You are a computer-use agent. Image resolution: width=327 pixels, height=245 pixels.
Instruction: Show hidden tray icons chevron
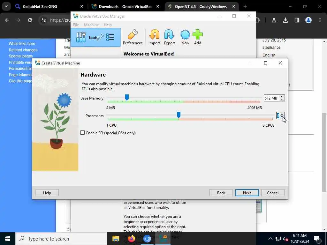click(270, 239)
